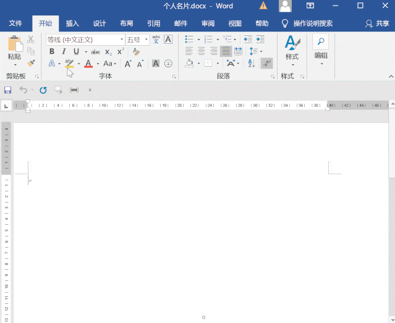Switch to the 设计 tab
The image size is (395, 323).
click(100, 23)
